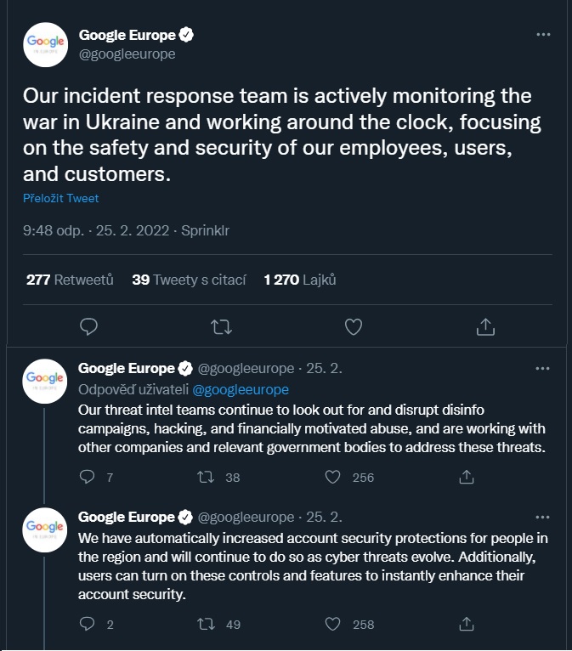
Task: Share the main tweet about Ukraine
Action: 485,326
